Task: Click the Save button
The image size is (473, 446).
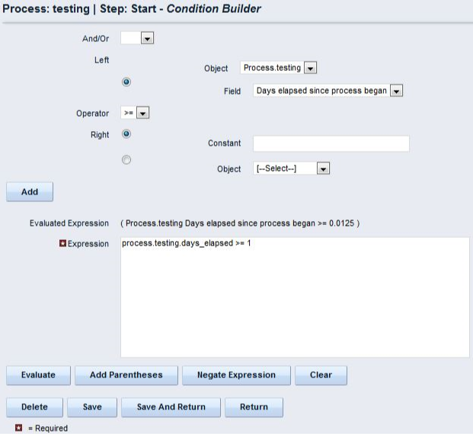Action: point(92,407)
